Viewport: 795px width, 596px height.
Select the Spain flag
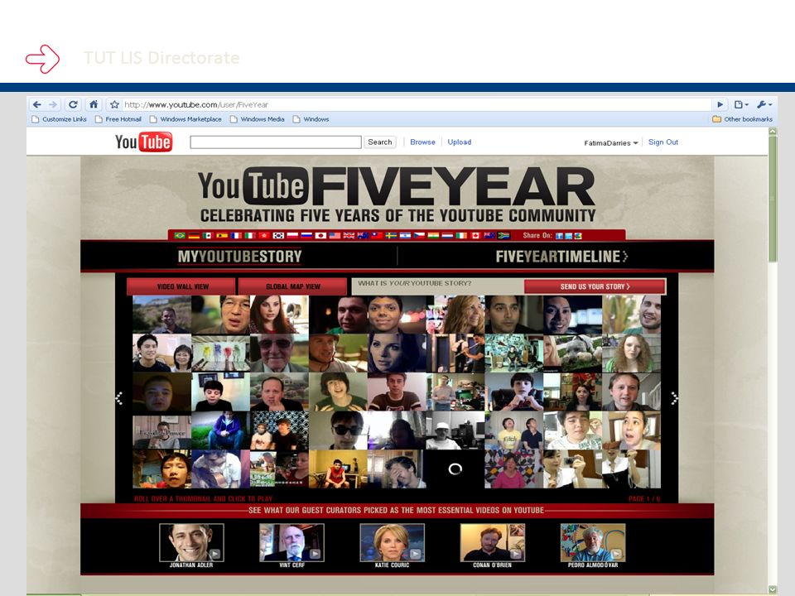pyautogui.click(x=222, y=236)
